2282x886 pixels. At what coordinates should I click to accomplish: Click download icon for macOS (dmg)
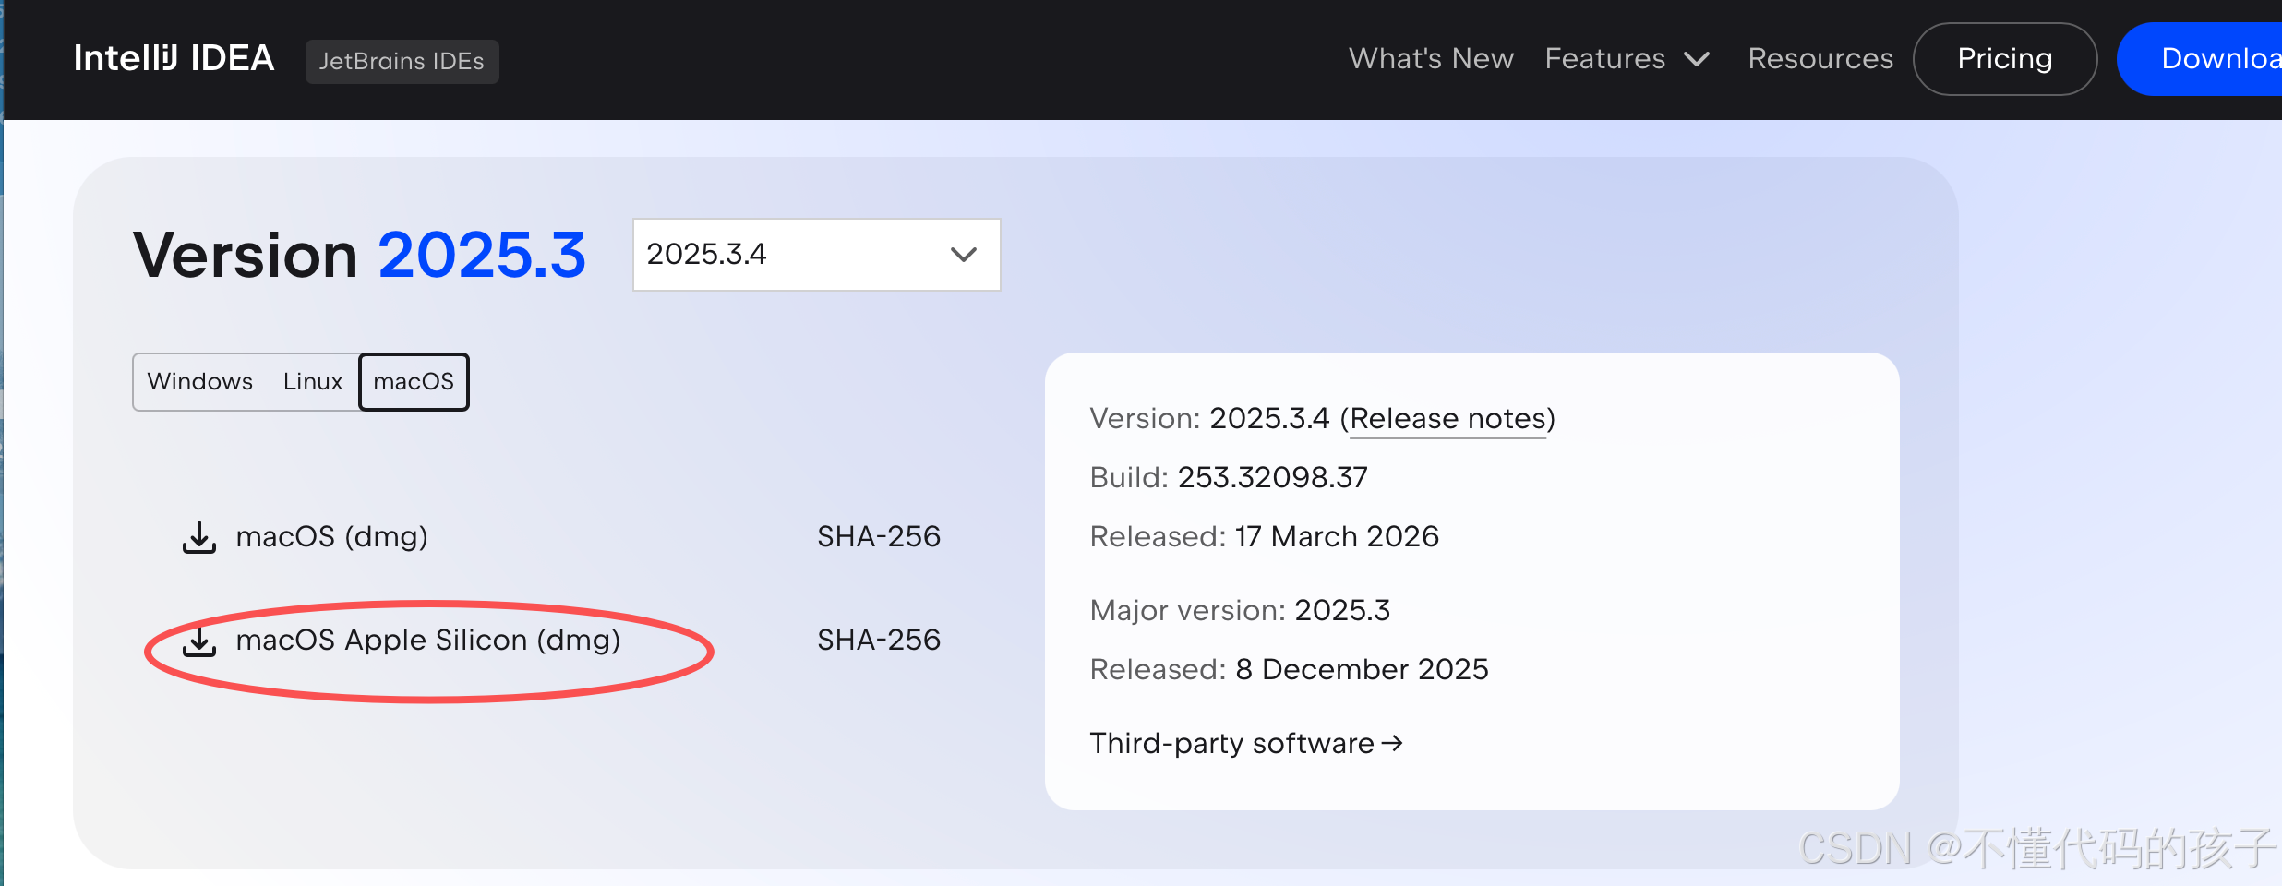coord(199,537)
